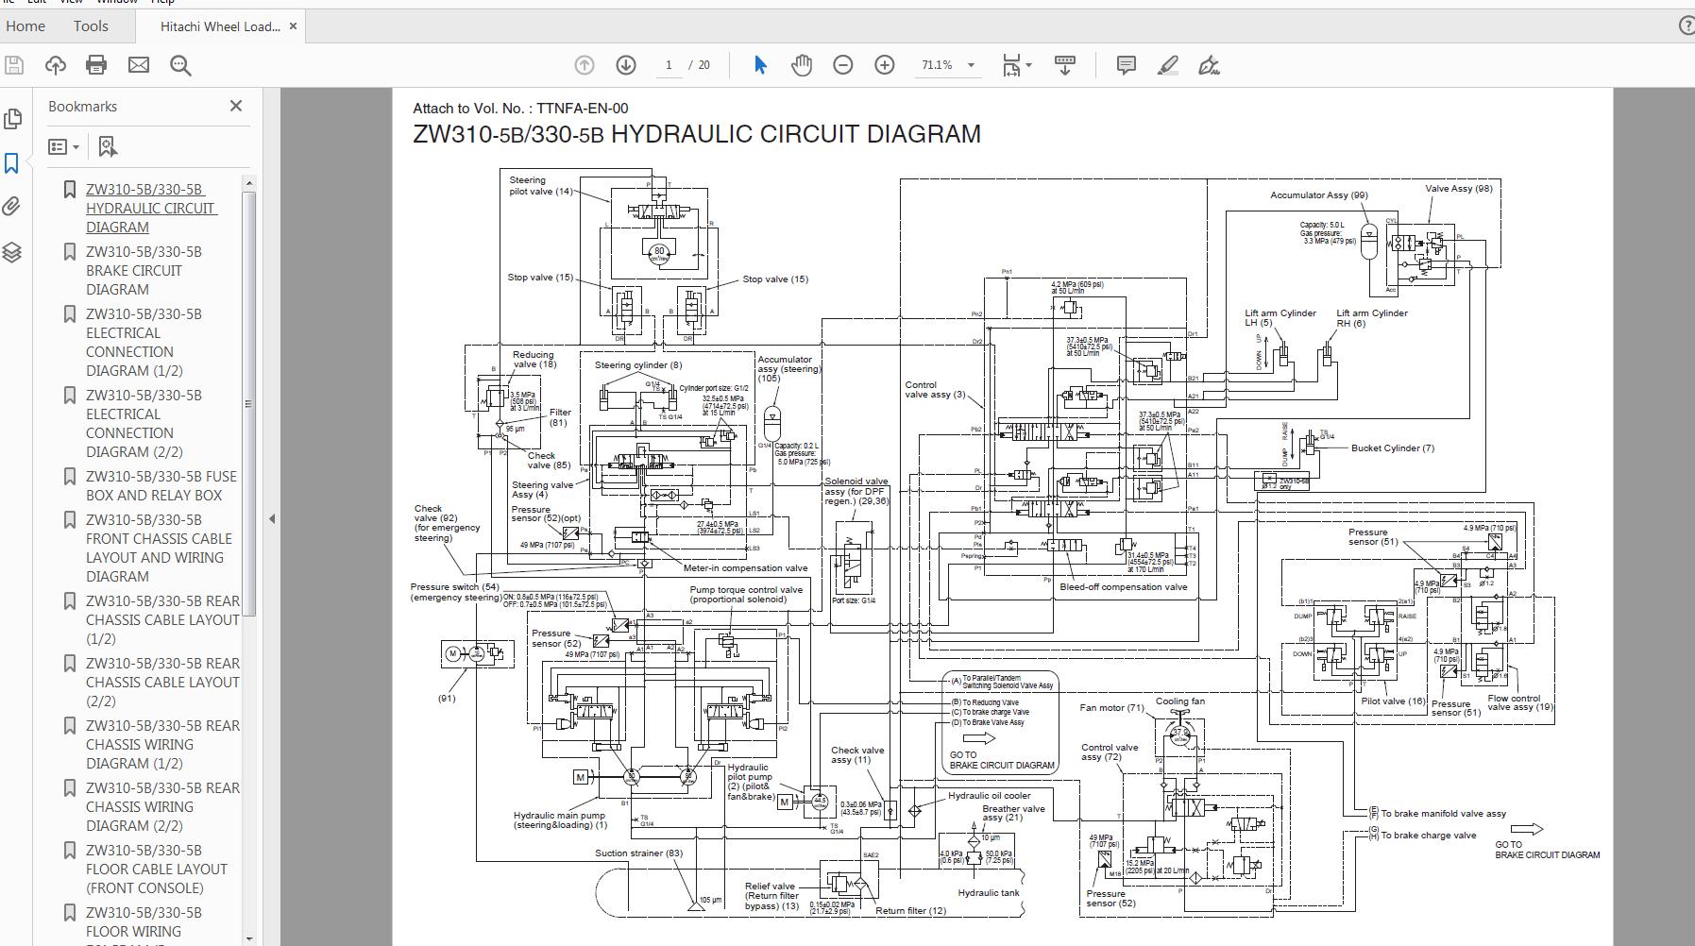Toggle the Bookmarks sidebar panel
This screenshot has width=1695, height=946.
(13, 162)
